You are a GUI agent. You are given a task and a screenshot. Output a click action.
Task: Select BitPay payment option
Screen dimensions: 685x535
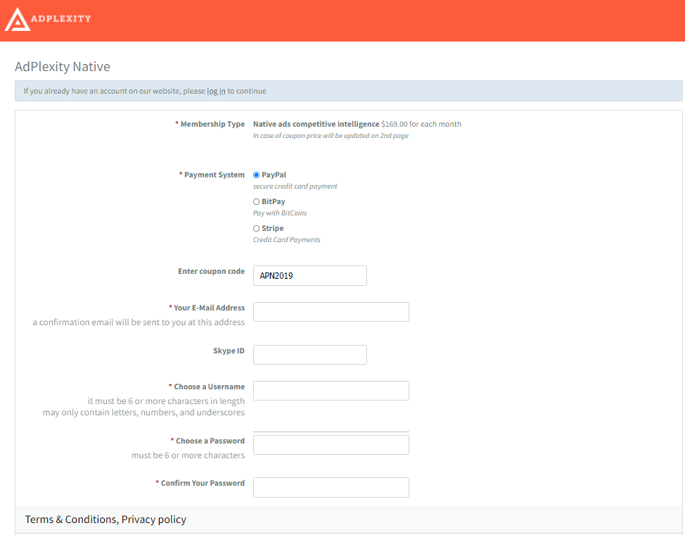point(257,201)
